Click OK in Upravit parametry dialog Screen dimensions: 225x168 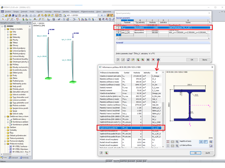(x=192, y=60)
